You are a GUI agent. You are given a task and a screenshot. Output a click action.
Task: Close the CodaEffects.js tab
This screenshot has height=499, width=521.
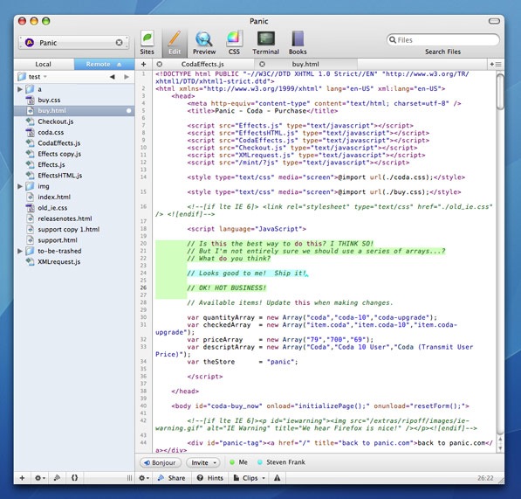point(160,64)
